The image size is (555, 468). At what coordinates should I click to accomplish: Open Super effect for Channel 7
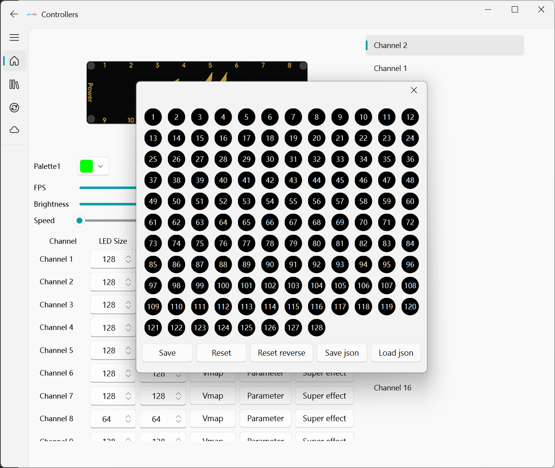(x=324, y=396)
